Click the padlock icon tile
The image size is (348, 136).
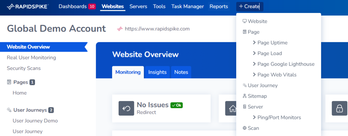coord(340,108)
